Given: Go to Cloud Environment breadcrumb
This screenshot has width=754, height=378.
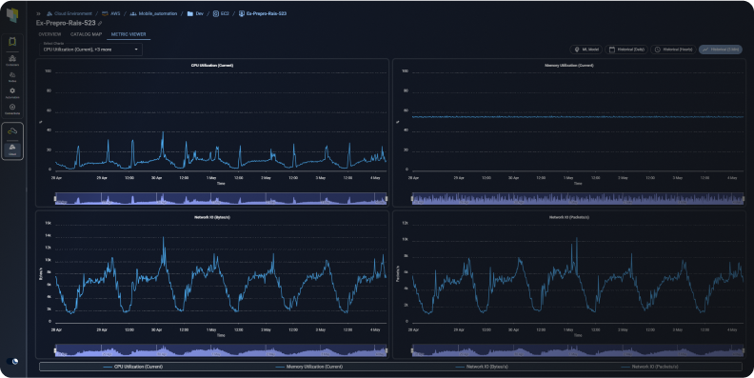Looking at the screenshot, I should tap(69, 13).
